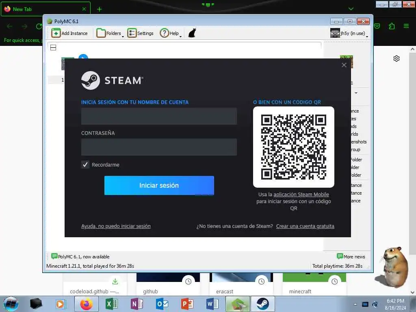This screenshot has width=416, height=312.
Task: Open the eracast shortcut tile
Action: tap(241, 284)
